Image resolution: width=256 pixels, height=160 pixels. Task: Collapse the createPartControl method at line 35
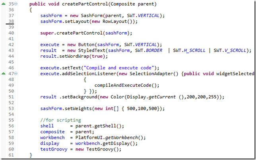[16, 4]
